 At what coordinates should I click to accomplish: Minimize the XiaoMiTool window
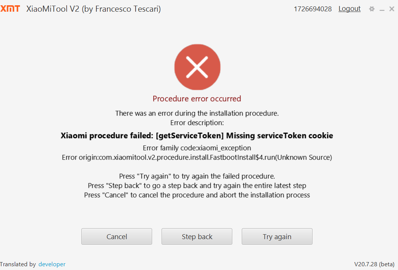pos(382,9)
